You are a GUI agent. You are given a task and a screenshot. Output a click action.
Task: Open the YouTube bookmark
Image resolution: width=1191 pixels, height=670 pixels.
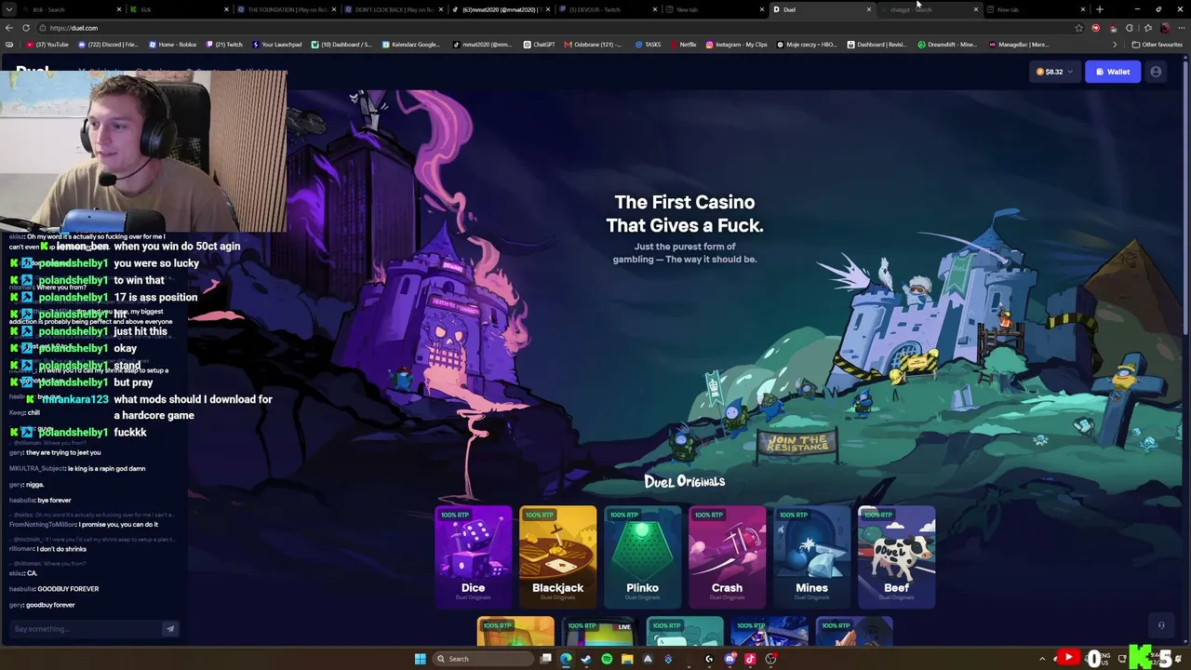47,45
